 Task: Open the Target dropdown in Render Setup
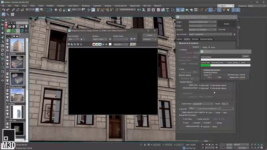pos(202,22)
